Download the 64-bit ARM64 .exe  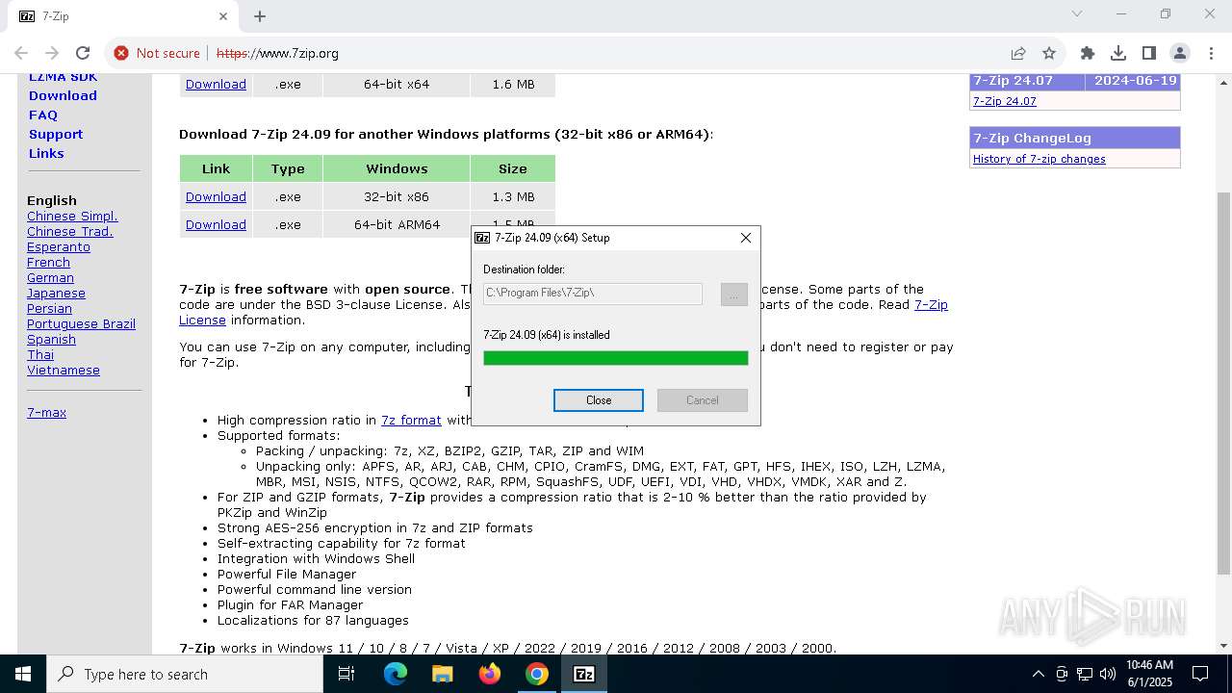point(216,224)
